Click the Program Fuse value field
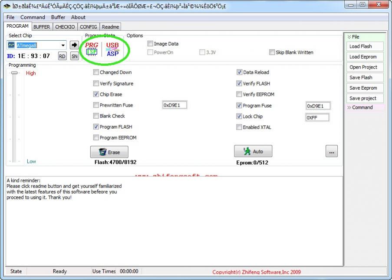The image size is (392, 280). click(318, 106)
